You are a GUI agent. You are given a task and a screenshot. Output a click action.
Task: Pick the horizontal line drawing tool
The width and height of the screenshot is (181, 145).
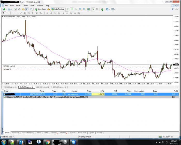(x=17, y=13)
